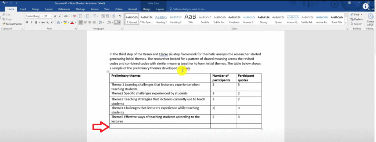Apply the Heading 1 style
376x142 pixels.
pos(161,19)
